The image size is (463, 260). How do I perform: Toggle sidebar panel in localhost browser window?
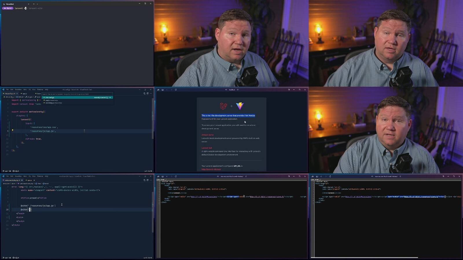(163, 90)
